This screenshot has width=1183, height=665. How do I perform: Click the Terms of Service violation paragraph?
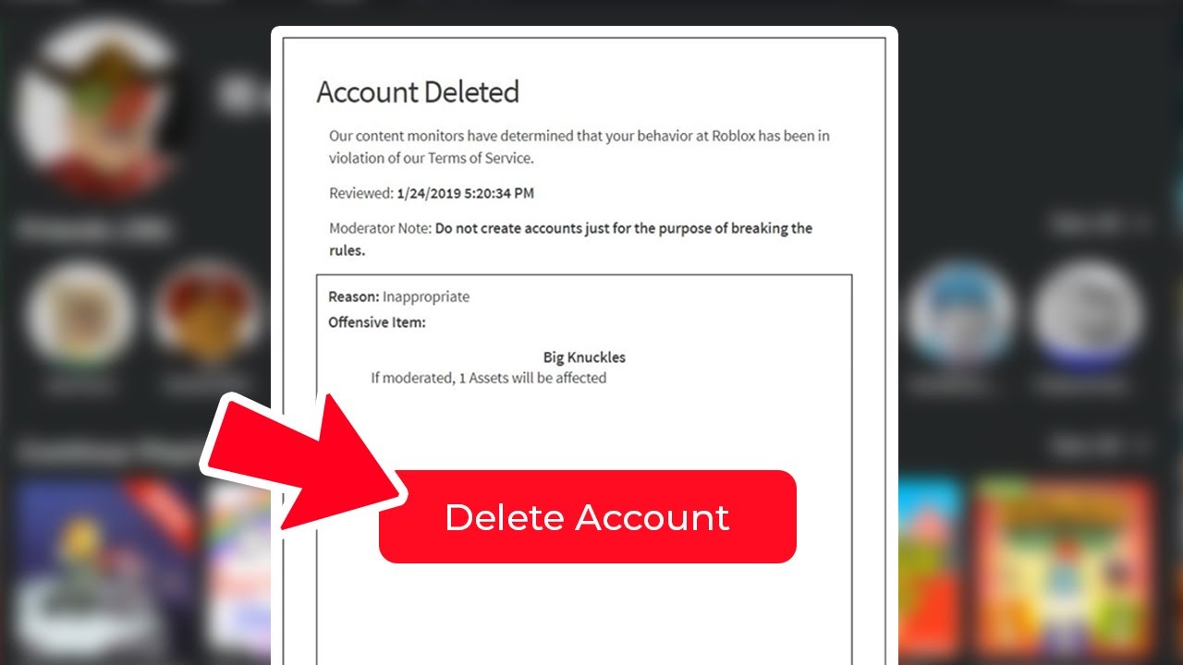coord(579,147)
